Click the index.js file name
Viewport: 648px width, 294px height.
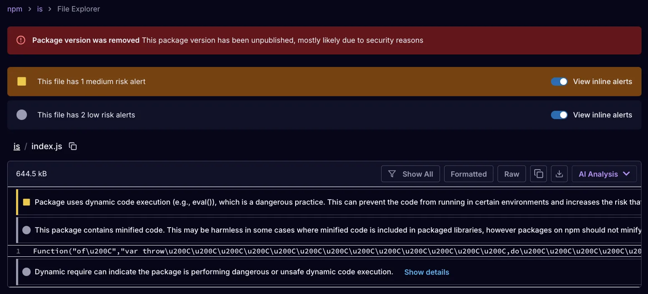click(47, 146)
